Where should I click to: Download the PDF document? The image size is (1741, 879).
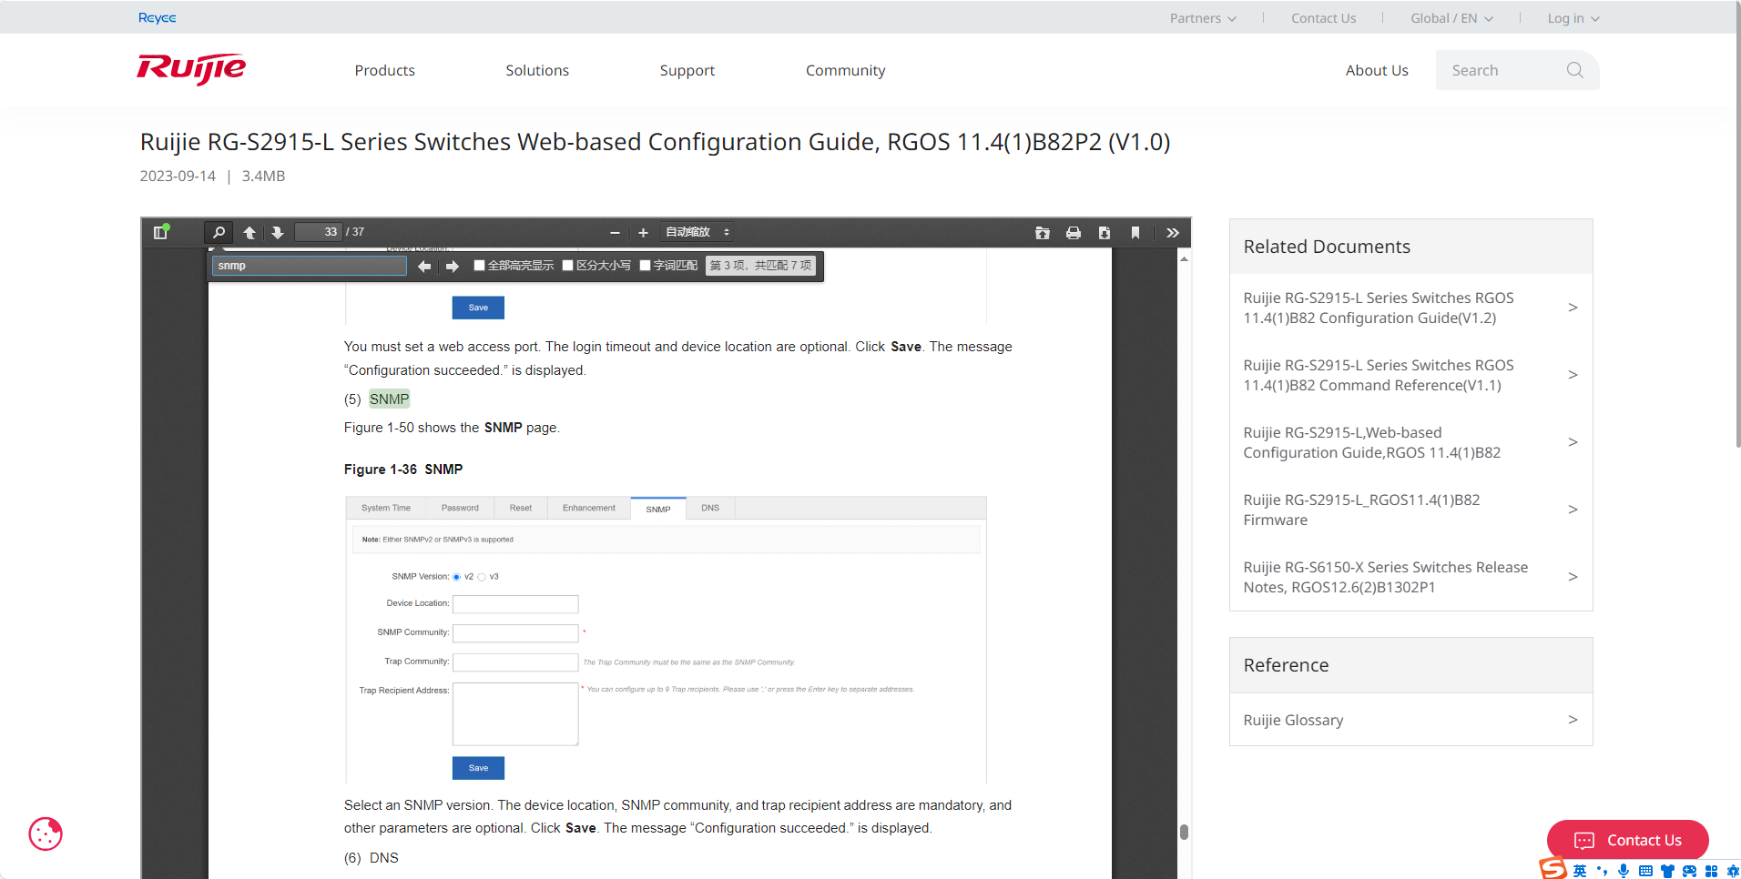pyautogui.click(x=1105, y=233)
